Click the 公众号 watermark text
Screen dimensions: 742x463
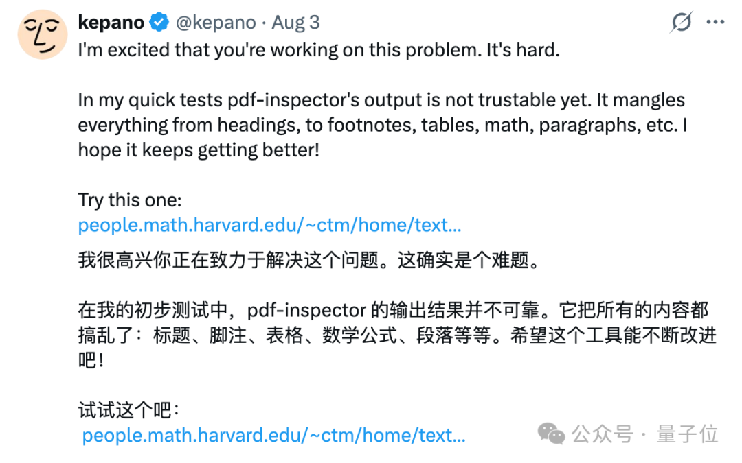[x=602, y=434]
